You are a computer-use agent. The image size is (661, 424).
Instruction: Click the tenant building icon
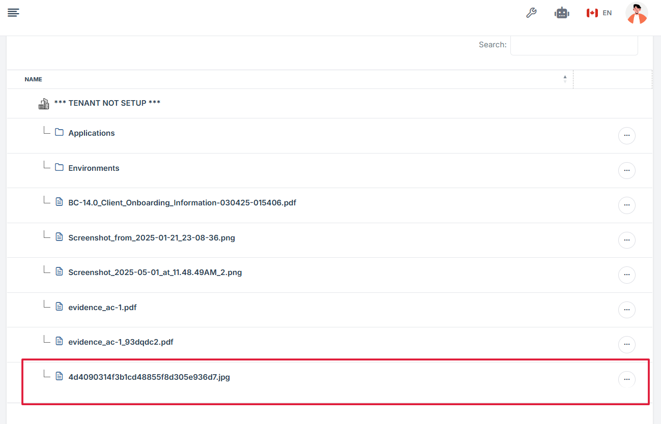coord(44,104)
